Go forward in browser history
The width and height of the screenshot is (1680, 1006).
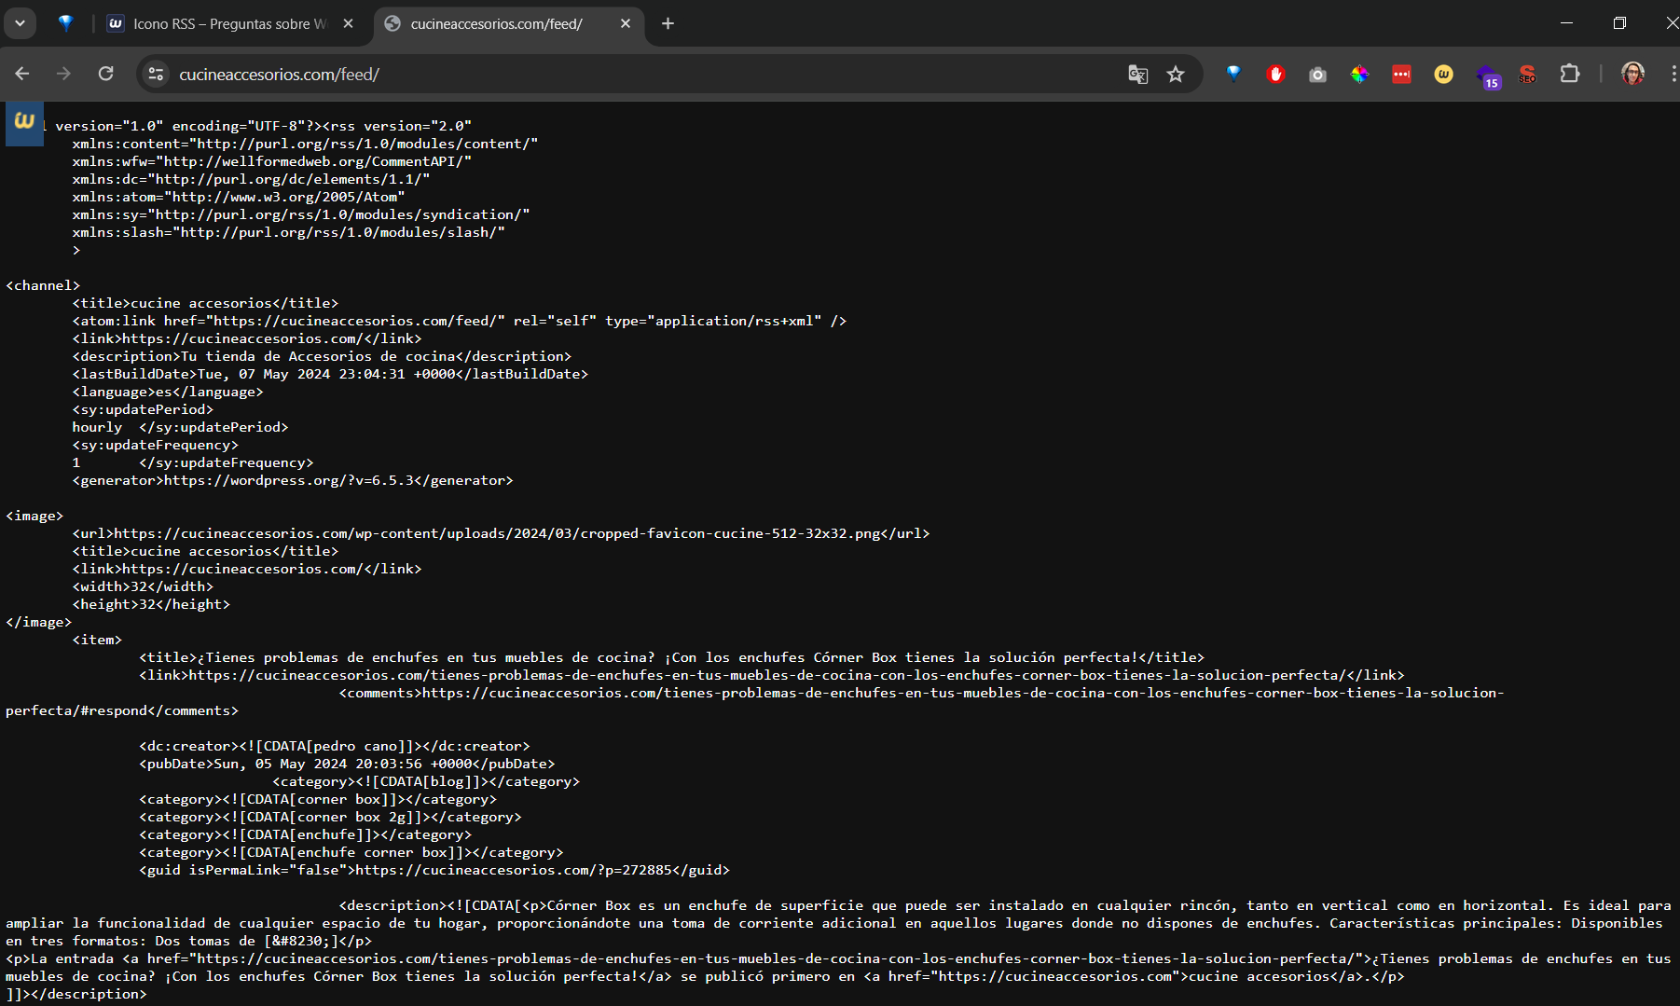[63, 74]
